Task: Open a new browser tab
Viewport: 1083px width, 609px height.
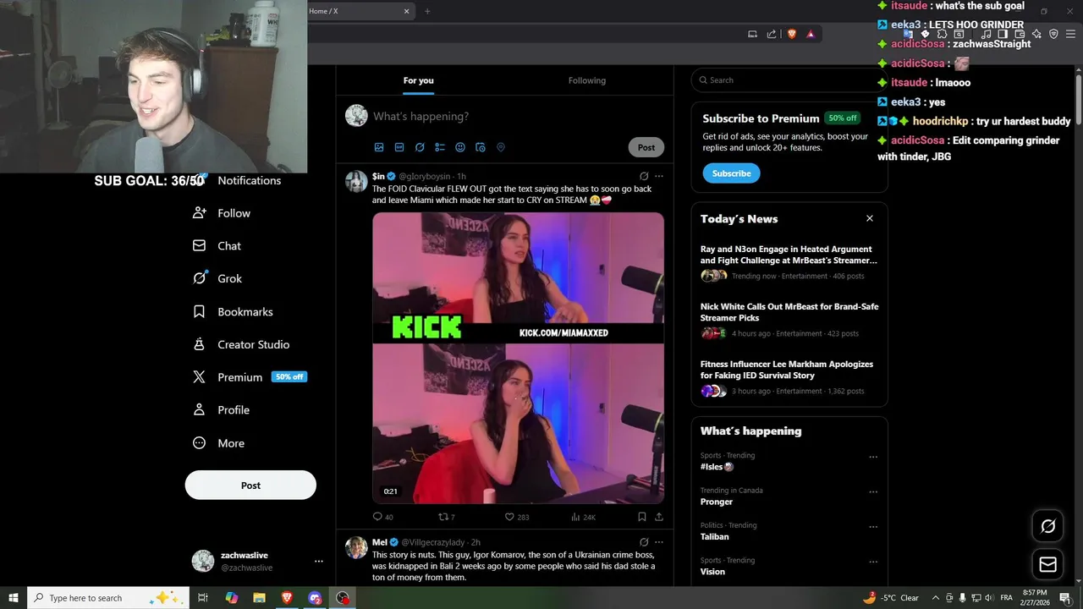Action: pyautogui.click(x=427, y=11)
